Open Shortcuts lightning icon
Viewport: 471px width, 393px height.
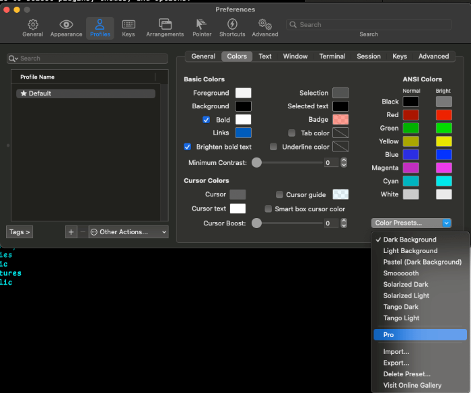232,24
